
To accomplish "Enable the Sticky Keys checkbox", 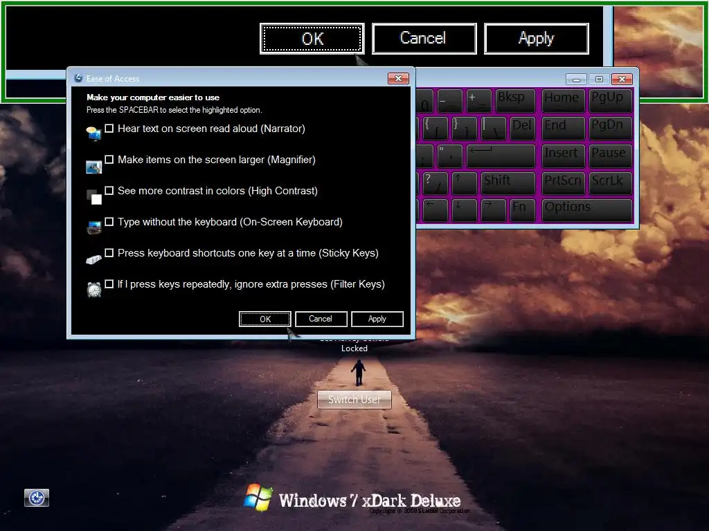I will (x=109, y=253).
